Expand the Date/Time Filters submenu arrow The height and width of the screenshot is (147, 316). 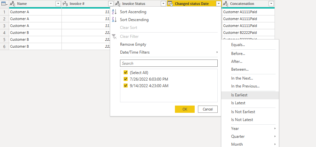click(x=217, y=52)
